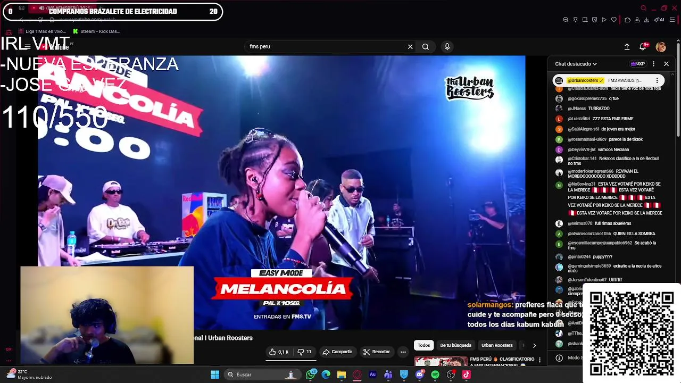Open Microsoft Teams from the taskbar
Image resolution: width=681 pixels, height=383 pixels.
click(388, 374)
